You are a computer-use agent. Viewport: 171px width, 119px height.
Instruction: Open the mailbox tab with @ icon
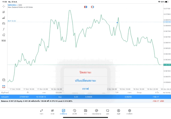96,112
